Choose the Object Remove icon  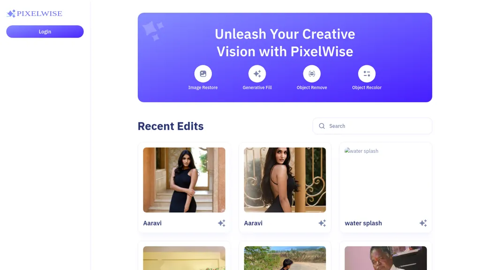[312, 74]
